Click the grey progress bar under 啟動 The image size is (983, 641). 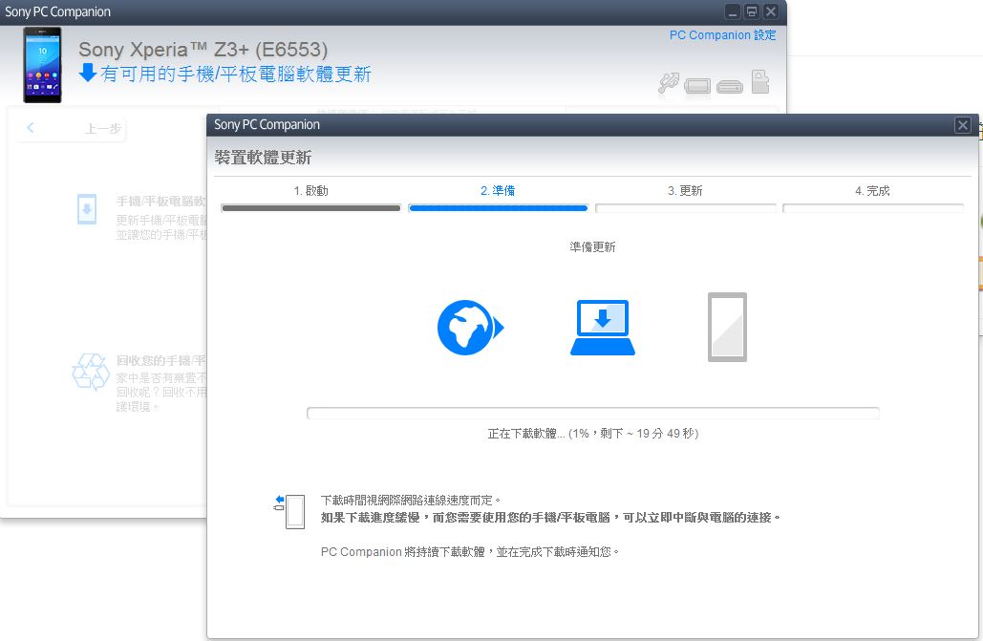pyautogui.click(x=311, y=208)
